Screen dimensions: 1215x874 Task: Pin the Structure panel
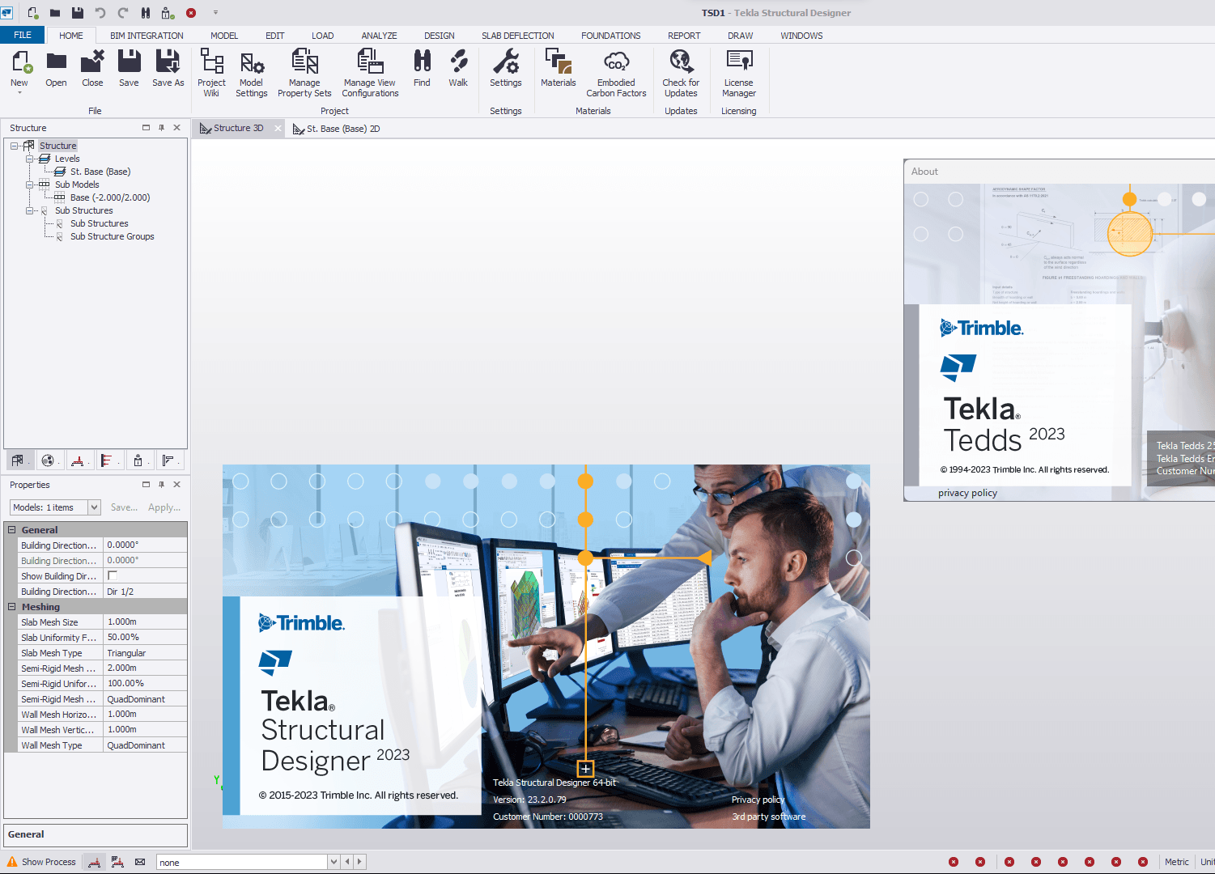(161, 128)
